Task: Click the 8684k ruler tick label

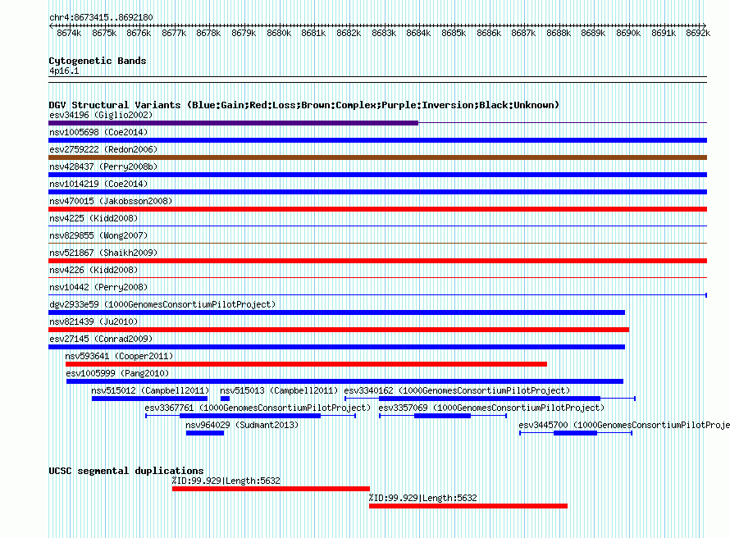Action: point(418,33)
